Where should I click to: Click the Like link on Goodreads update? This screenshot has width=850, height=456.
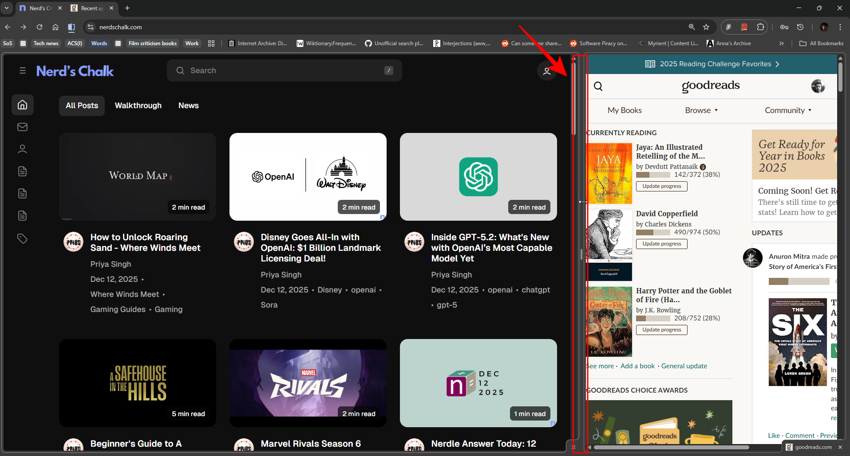[774, 436]
